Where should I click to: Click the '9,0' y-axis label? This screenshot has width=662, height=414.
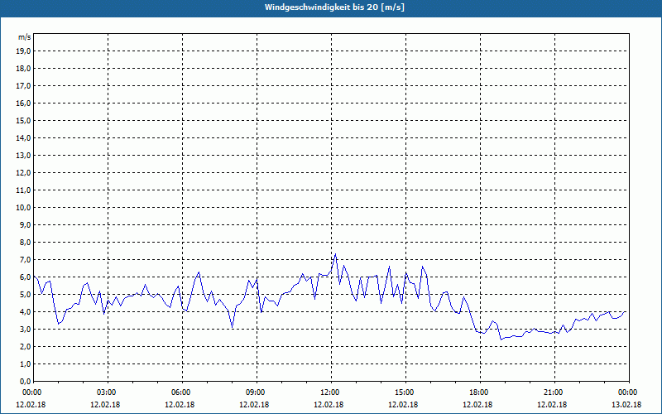coord(25,224)
